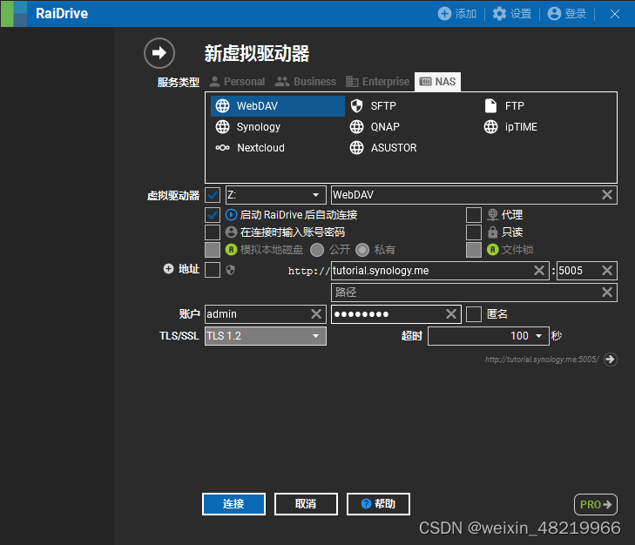Click the 连接 connect button
Viewport: 635px width, 545px height.
233,504
